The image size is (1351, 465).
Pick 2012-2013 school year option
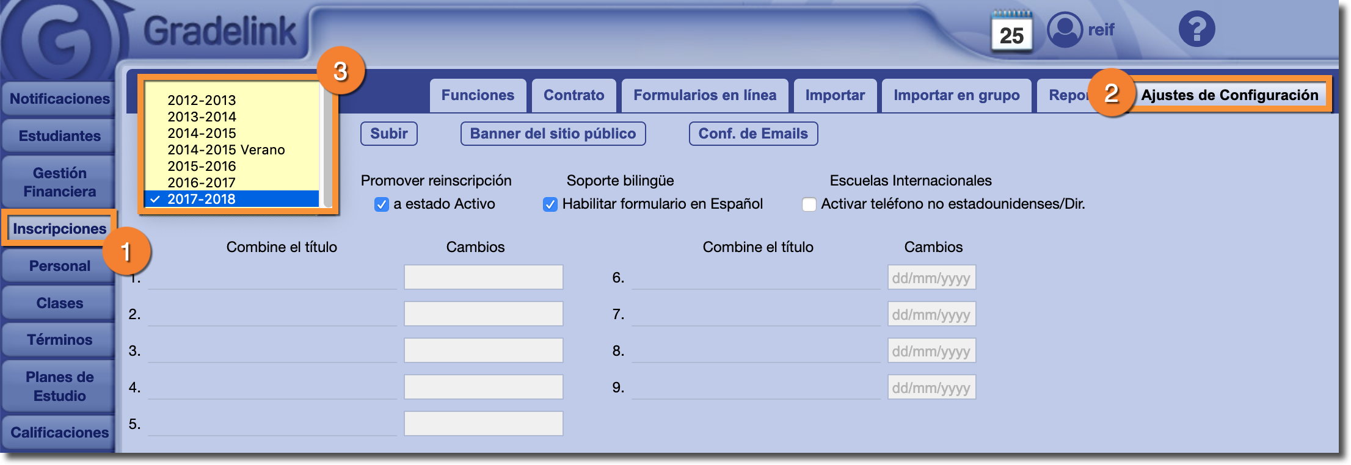(202, 100)
